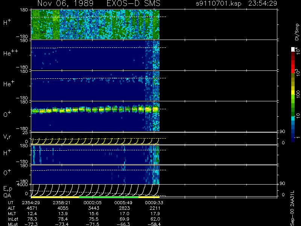Select UT value "2358:21"
This screenshot has height=226, width=301.
coord(62,203)
